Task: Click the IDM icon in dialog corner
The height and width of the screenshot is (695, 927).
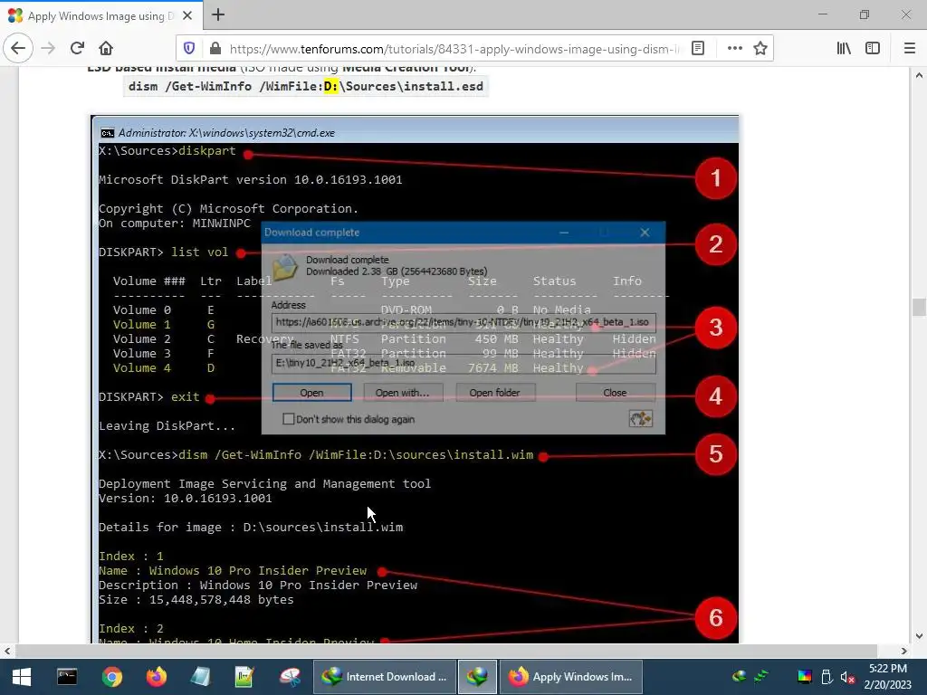Action: click(641, 418)
